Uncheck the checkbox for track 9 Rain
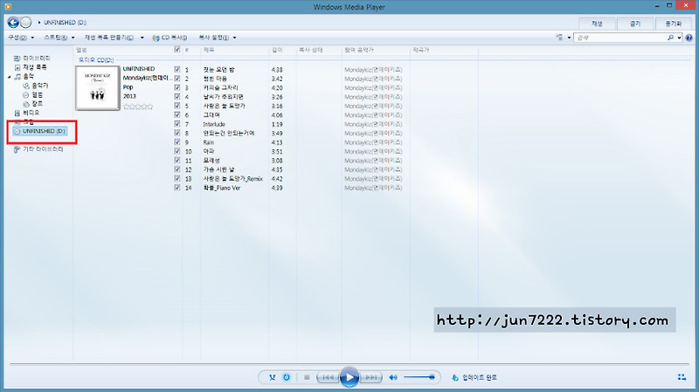Viewport: 699px width, 392px height. [177, 142]
